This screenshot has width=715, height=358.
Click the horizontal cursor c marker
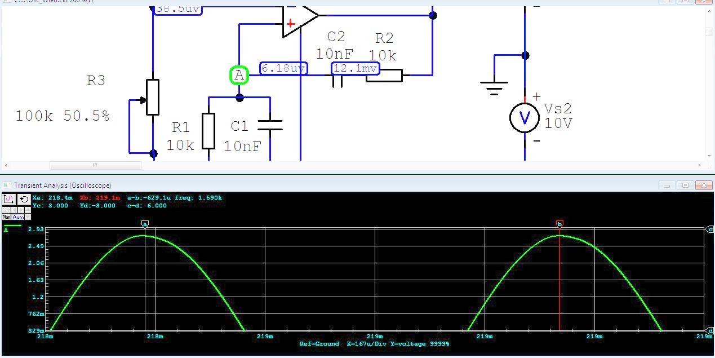[710, 229]
